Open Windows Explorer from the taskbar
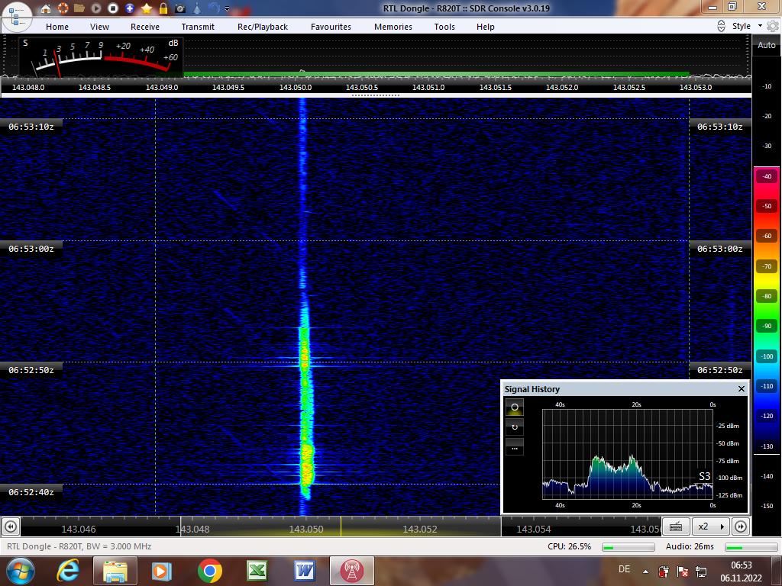The image size is (782, 586). coord(115,571)
